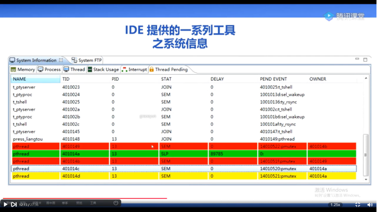This screenshot has width=377, height=212.
Task: Select the t_ptyserver row with TID 4010023
Action: pyautogui.click(x=184, y=87)
